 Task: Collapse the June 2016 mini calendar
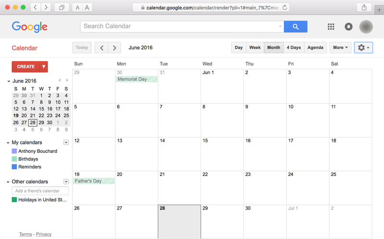9,81
